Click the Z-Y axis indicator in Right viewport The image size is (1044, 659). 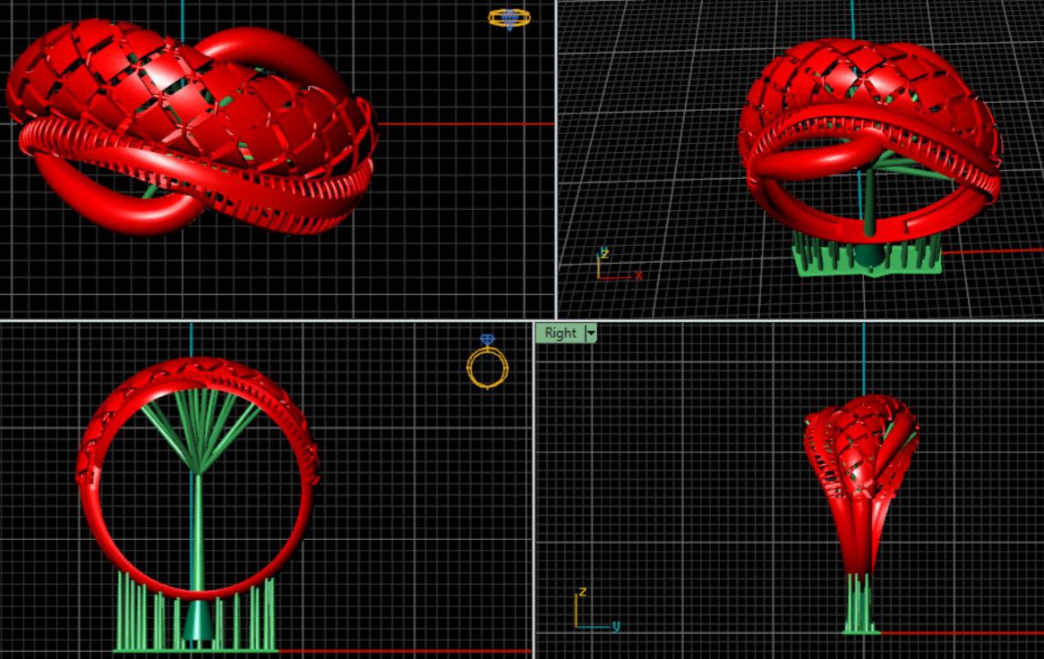(596, 608)
